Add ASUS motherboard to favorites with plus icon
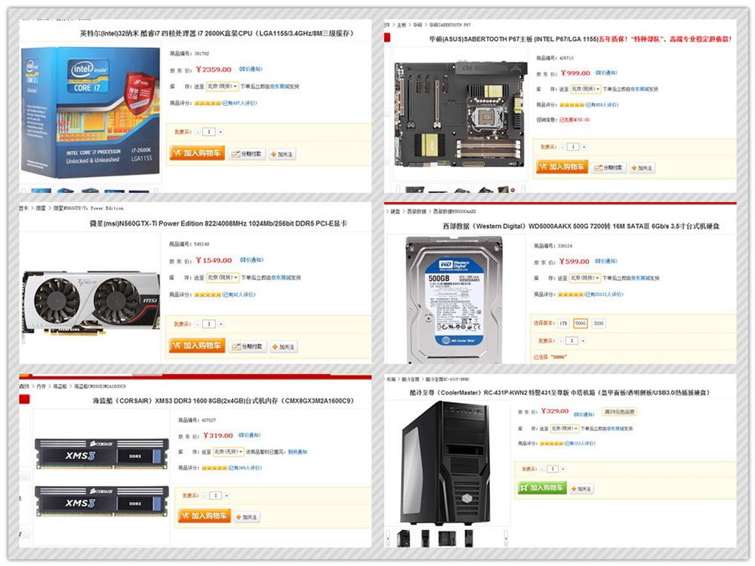 pyautogui.click(x=642, y=168)
